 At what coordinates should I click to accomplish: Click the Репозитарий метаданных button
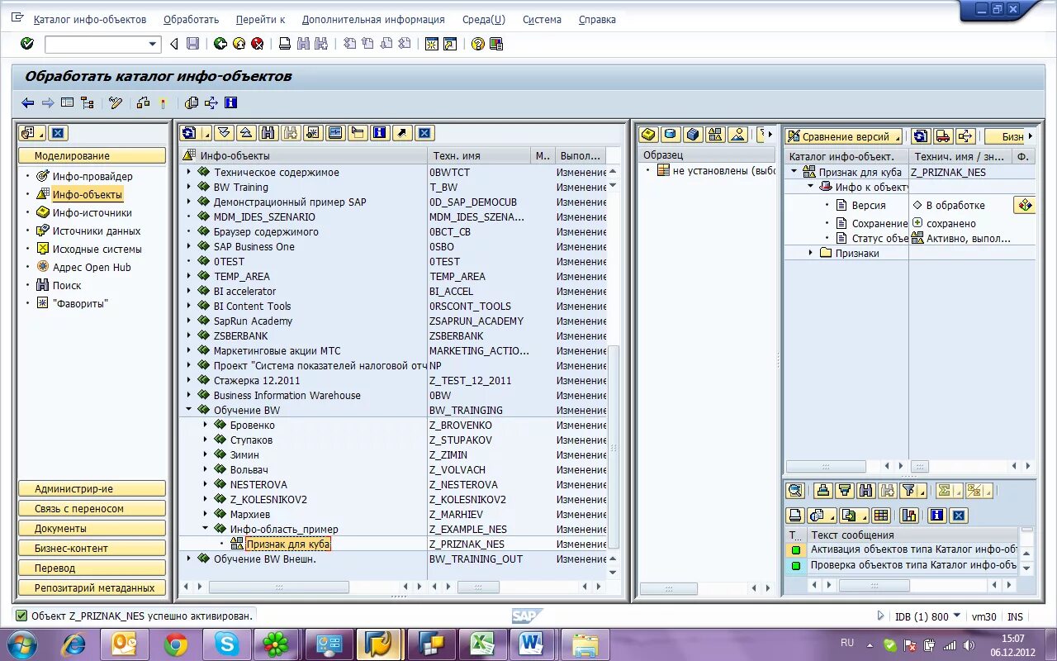click(92, 588)
